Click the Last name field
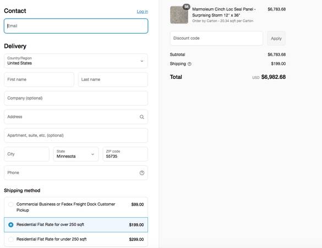Viewport: 322px width, 248px height. point(113,79)
